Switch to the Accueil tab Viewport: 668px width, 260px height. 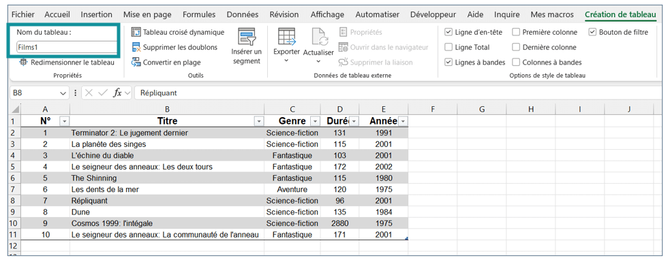click(57, 14)
